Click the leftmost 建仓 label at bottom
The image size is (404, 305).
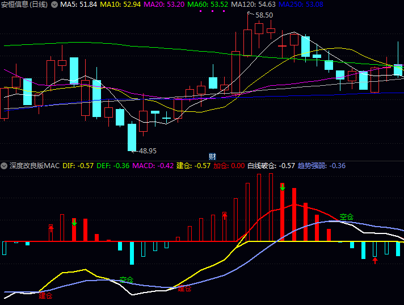point(45,295)
